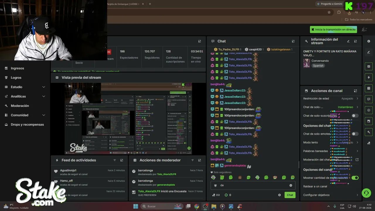Open File Explorer from the taskbar
This screenshot has height=211, width=375.
click(x=214, y=206)
